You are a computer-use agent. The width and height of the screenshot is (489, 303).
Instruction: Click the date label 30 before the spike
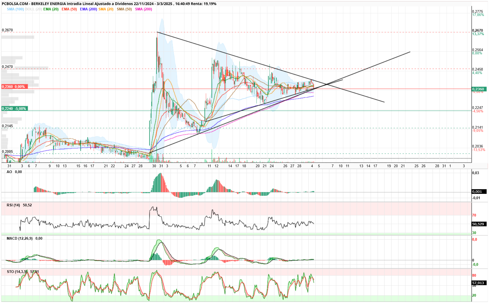(x=154, y=166)
